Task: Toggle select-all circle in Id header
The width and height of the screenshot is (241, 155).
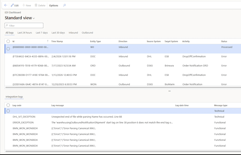Action: (8, 41)
